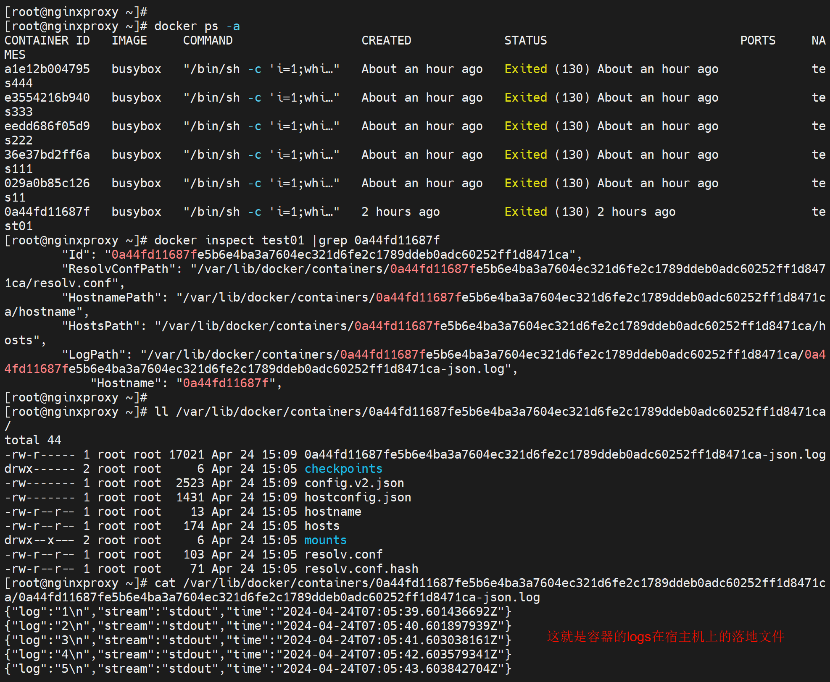
Task: Click the "2 hours ago" created value
Action: [x=401, y=212]
